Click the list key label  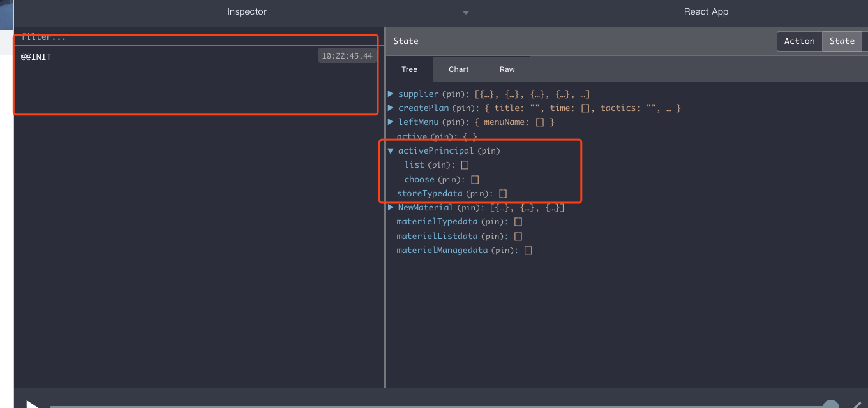pos(414,165)
